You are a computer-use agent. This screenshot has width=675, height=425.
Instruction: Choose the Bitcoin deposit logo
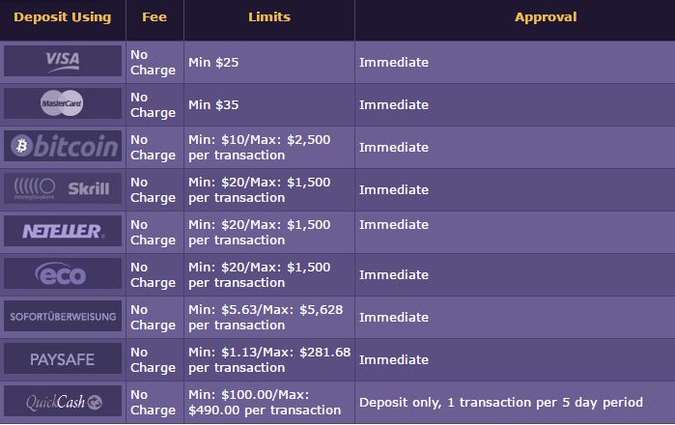63,146
